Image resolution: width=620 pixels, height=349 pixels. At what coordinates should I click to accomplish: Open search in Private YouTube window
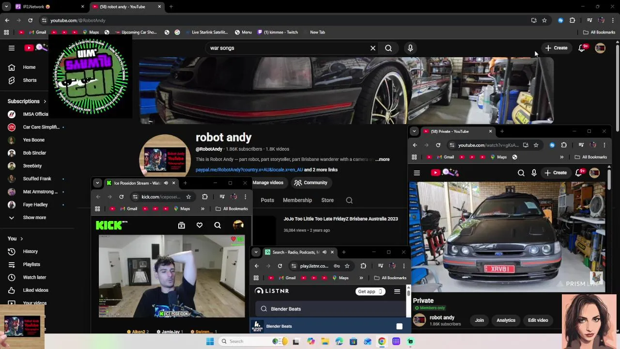[521, 173]
